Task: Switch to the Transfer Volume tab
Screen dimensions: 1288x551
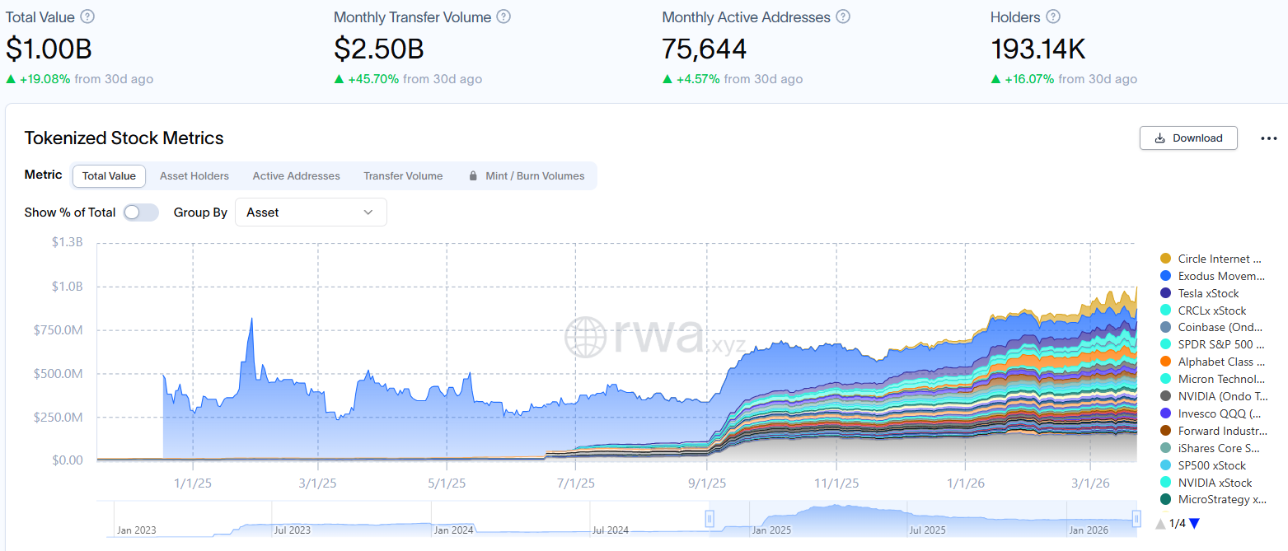Action: [x=403, y=175]
